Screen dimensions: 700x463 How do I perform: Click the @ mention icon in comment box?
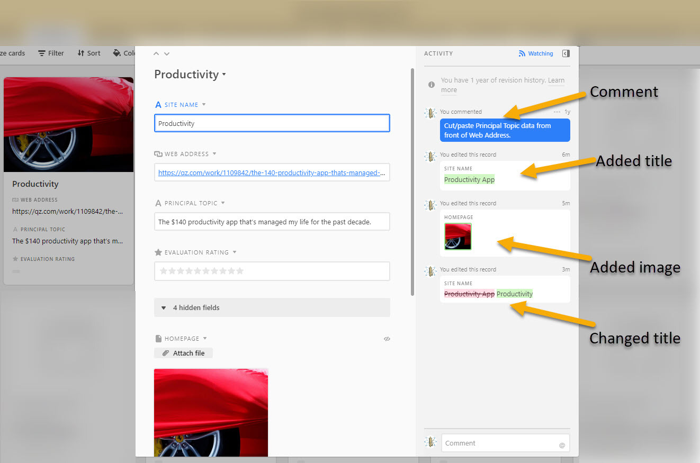[562, 445]
